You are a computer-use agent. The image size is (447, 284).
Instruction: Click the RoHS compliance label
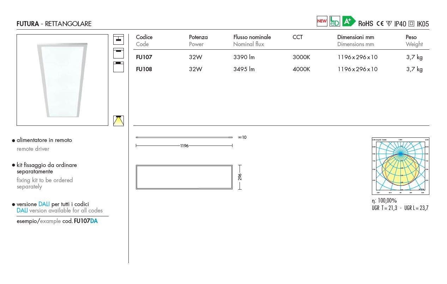(x=366, y=24)
